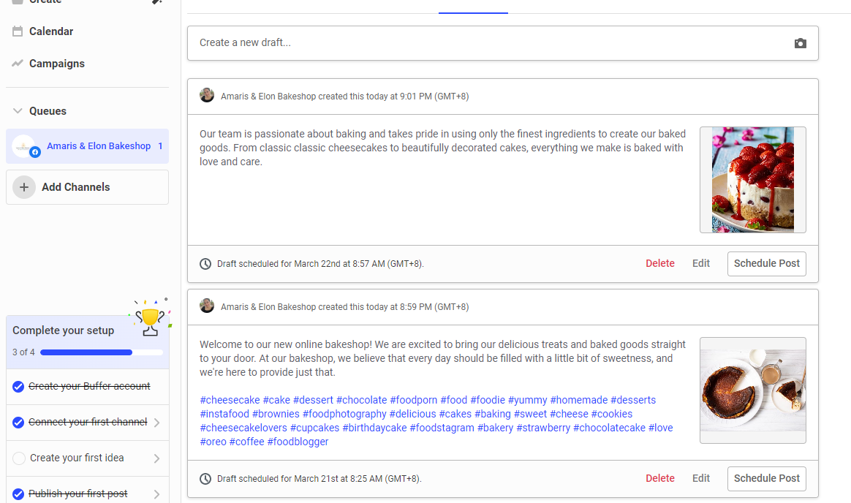Click clock icon on March 21st draft
The image size is (851, 503).
coord(205,479)
